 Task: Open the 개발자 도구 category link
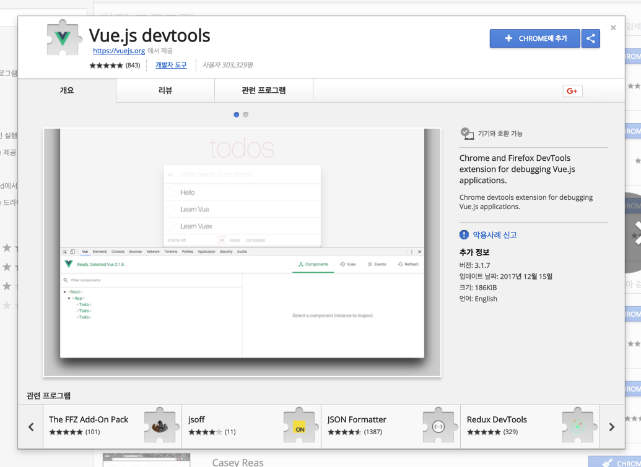[171, 65]
